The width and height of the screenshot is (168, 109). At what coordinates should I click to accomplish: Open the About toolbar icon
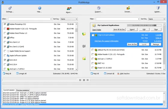coord(69,8)
